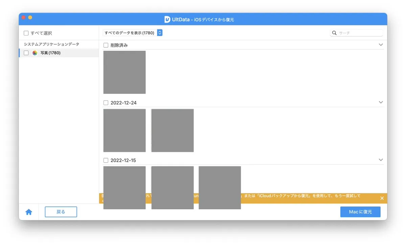Click the 戻る button
The image size is (406, 245).
[x=61, y=212]
